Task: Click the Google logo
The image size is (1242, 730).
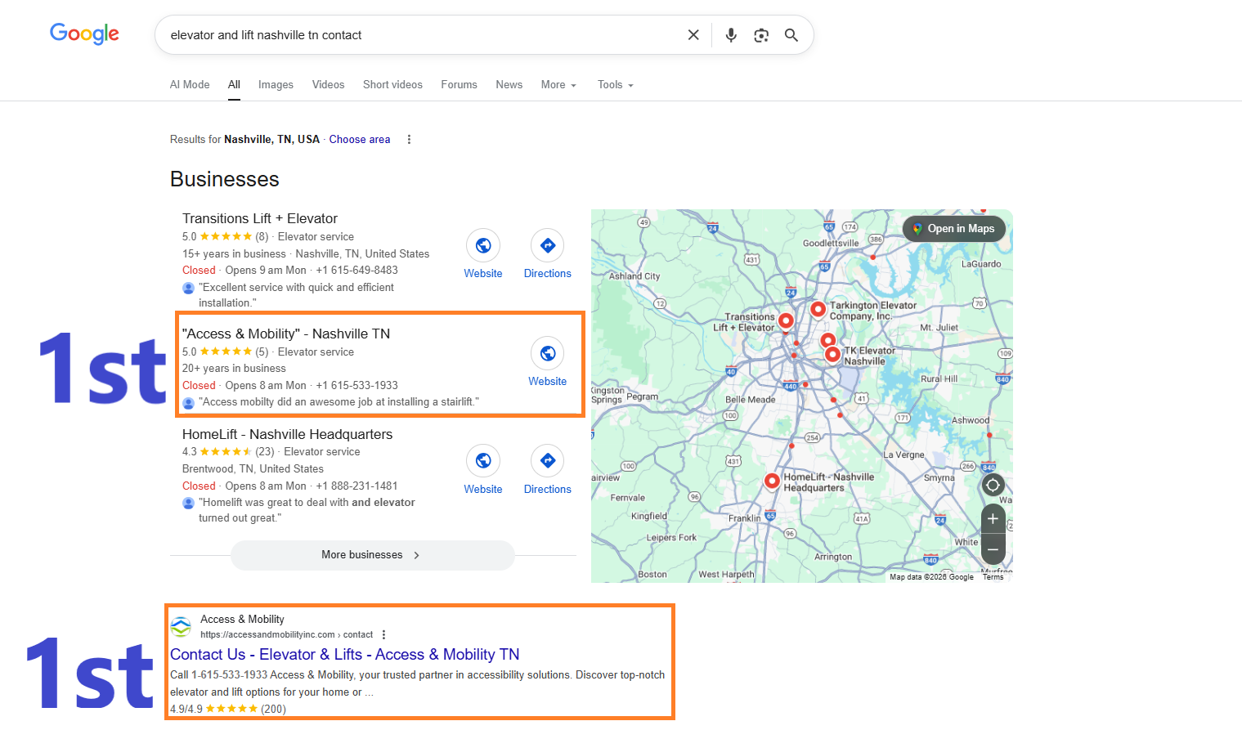Action: click(84, 34)
